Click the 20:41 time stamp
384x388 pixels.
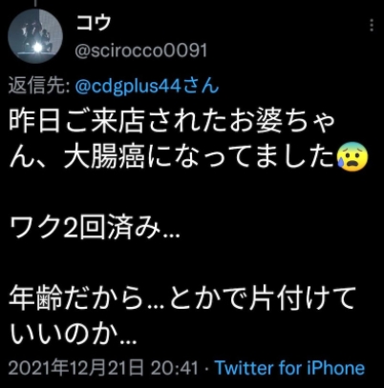[x=175, y=368]
